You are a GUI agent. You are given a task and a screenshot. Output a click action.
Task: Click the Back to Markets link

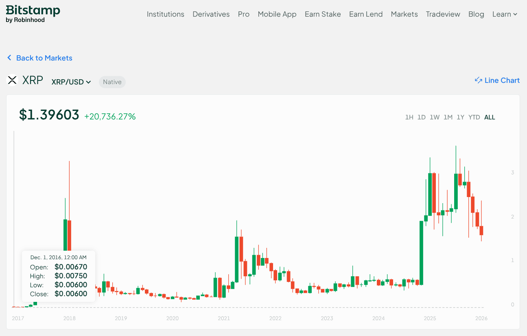[x=44, y=58]
